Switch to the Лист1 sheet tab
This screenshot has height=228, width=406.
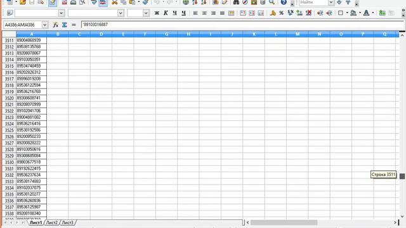point(36,222)
